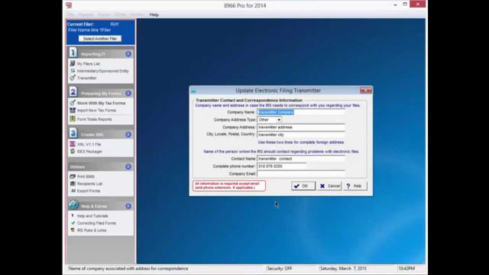Click the 'Transmitter Contact and Correspondence Information' heading
The height and width of the screenshot is (275, 489).
(249, 100)
